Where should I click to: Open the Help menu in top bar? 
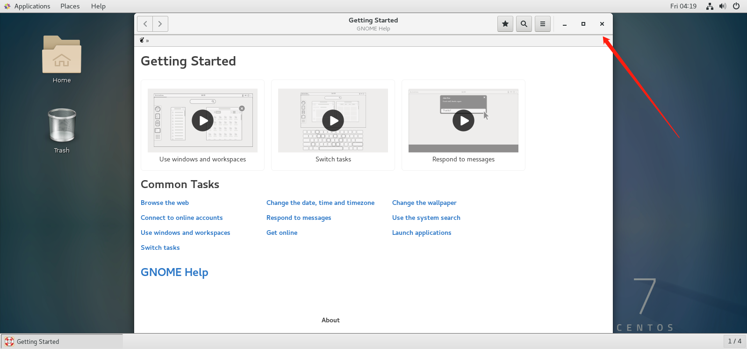pos(98,6)
